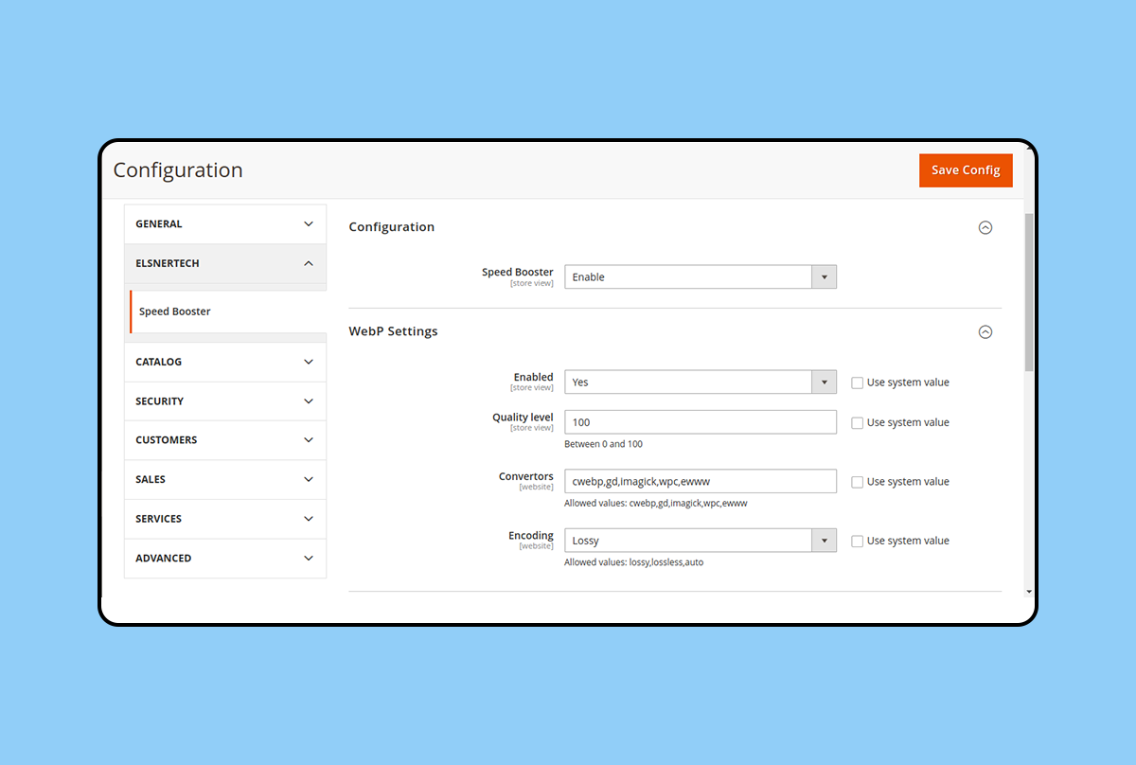1136x765 pixels.
Task: Open the Encoding Lossy dropdown
Action: (700, 541)
